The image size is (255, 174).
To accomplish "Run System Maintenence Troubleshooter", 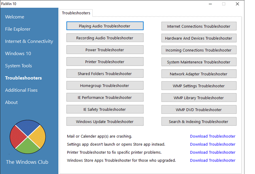I will click(199, 62).
